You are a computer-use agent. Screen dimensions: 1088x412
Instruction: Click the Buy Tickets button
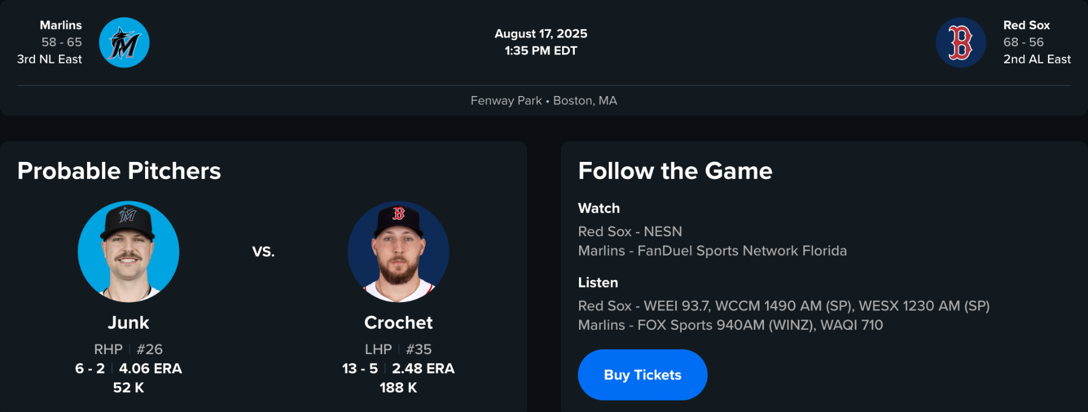tap(642, 375)
